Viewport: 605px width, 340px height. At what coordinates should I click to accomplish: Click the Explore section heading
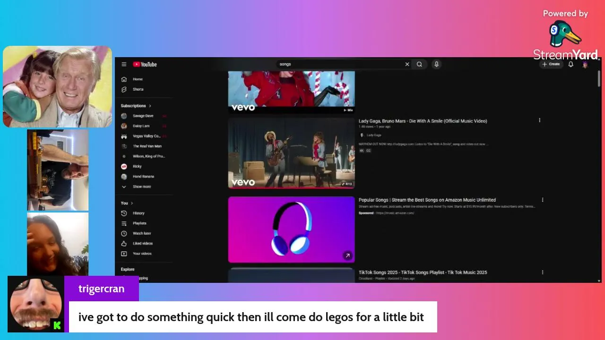128,269
